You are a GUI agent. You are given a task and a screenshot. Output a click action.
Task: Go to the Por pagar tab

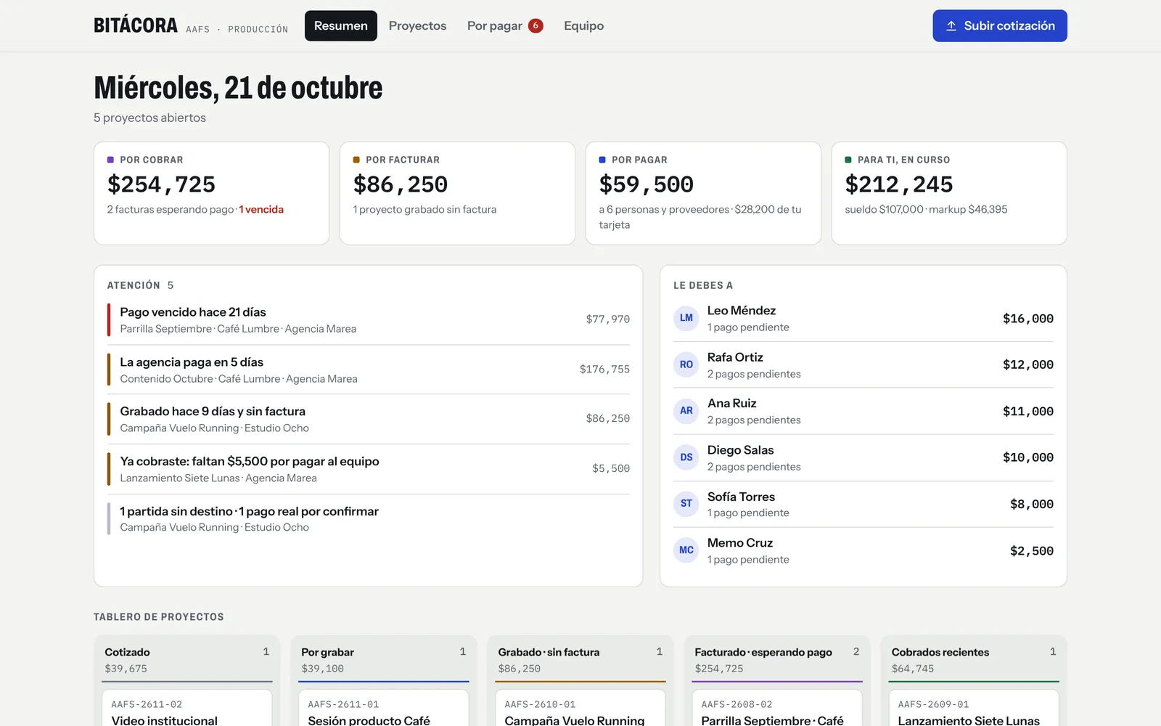coord(505,26)
